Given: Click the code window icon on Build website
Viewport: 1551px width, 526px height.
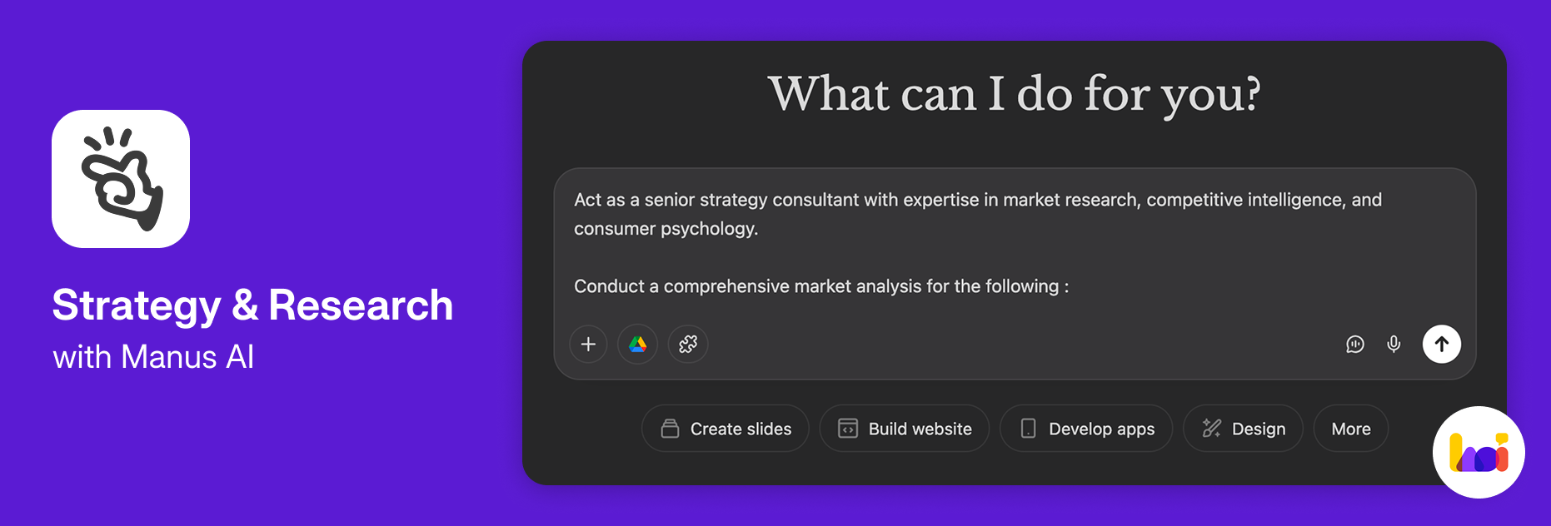Looking at the screenshot, I should click(x=848, y=428).
